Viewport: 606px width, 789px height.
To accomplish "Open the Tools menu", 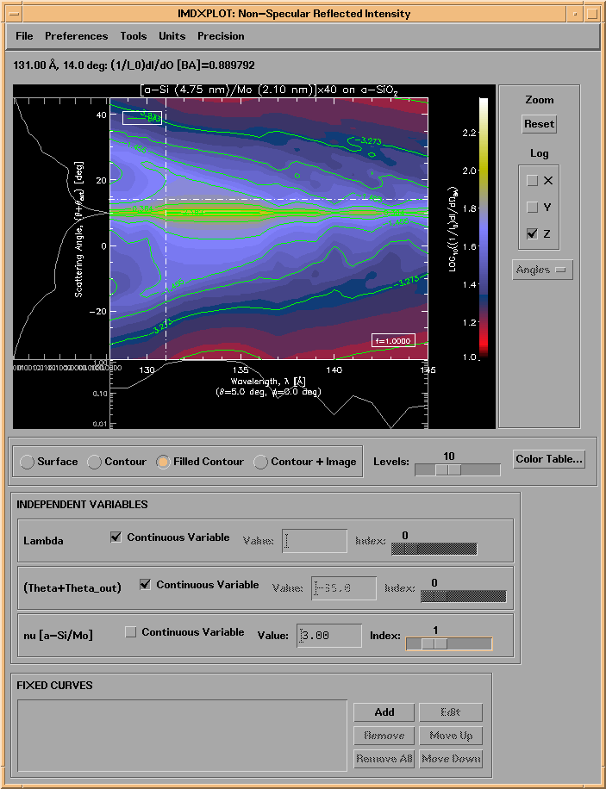I will tap(133, 36).
